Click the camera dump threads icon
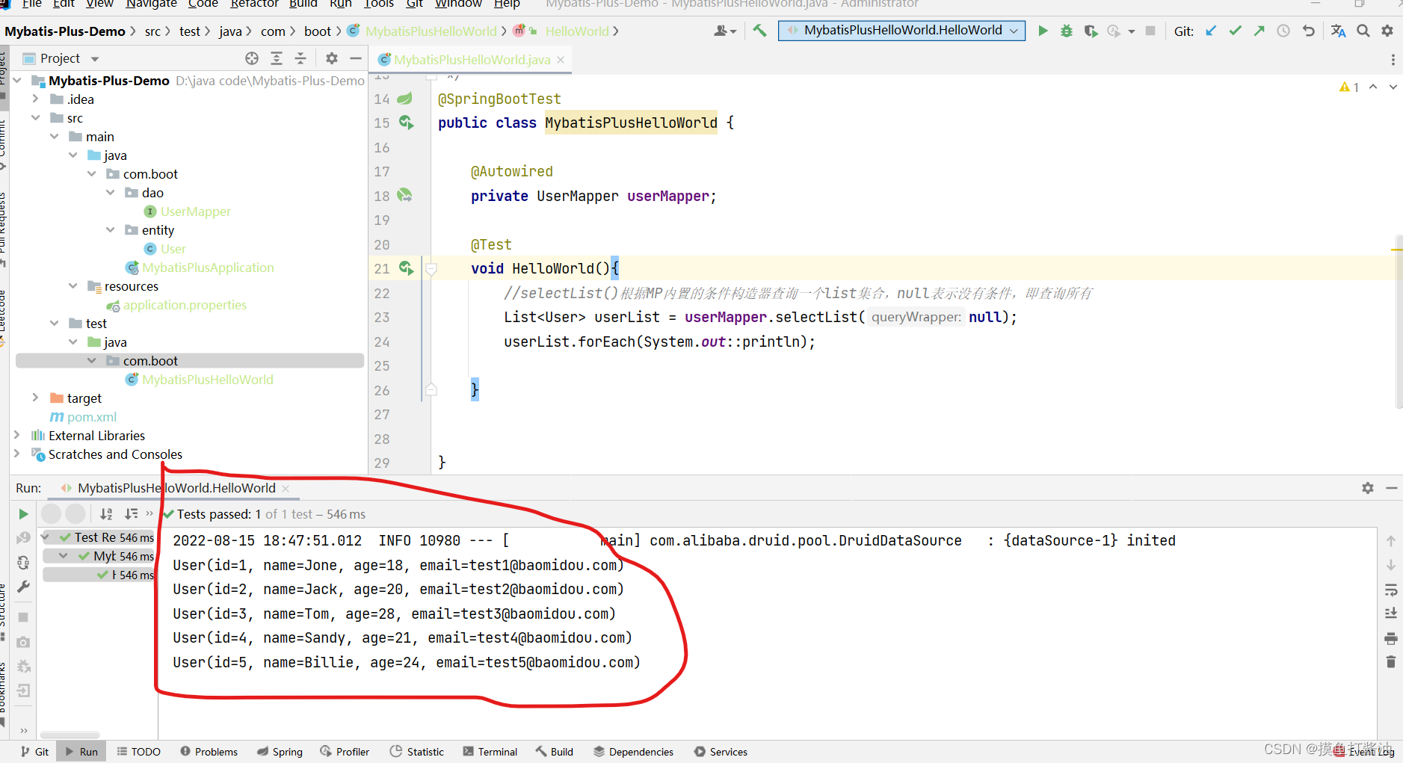The height and width of the screenshot is (763, 1403). point(23,642)
